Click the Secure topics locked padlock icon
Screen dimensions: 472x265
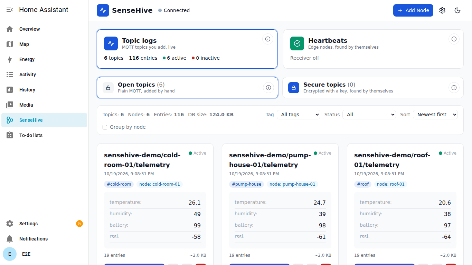click(x=294, y=88)
